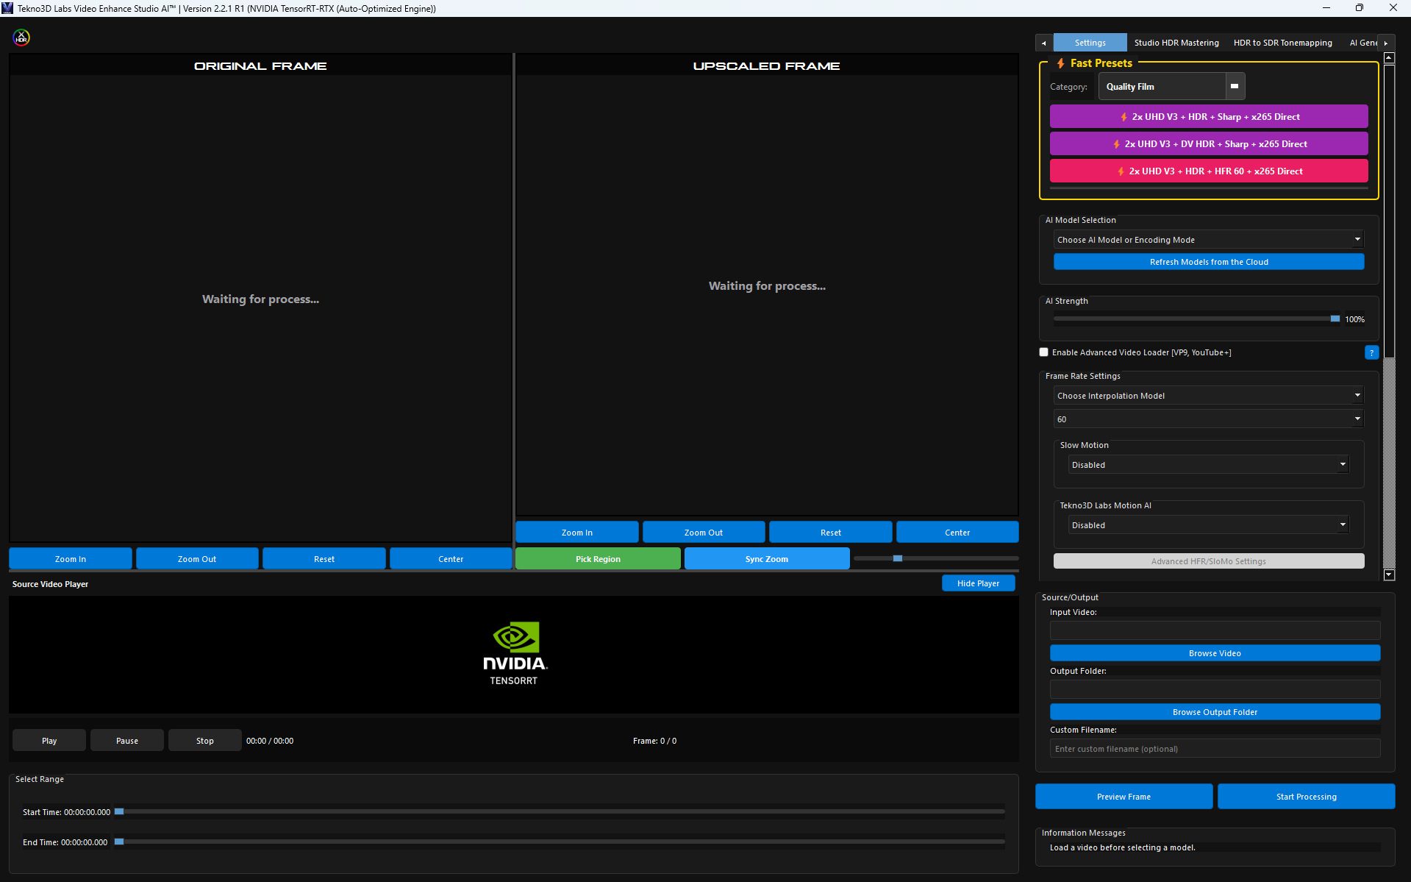Click Browse Output Folder button
The height and width of the screenshot is (882, 1411).
point(1215,712)
